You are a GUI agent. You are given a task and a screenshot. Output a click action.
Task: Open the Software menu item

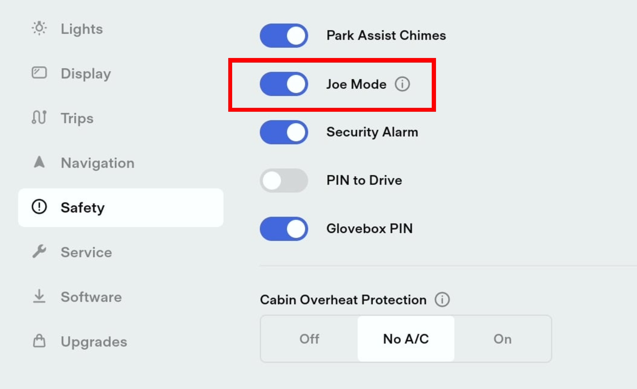click(x=91, y=297)
